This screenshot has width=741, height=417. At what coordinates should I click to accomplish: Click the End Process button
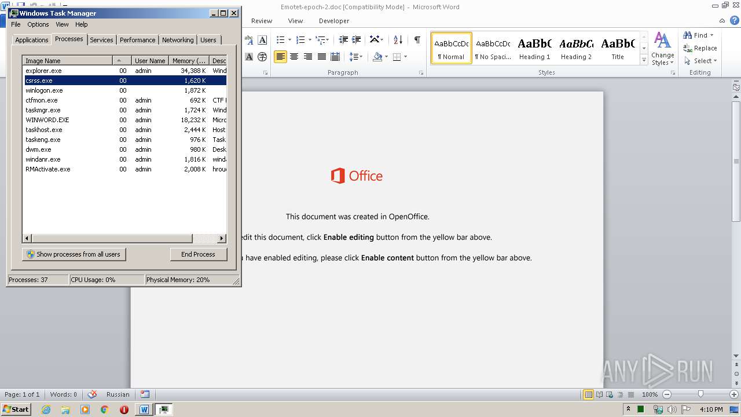(x=199, y=254)
